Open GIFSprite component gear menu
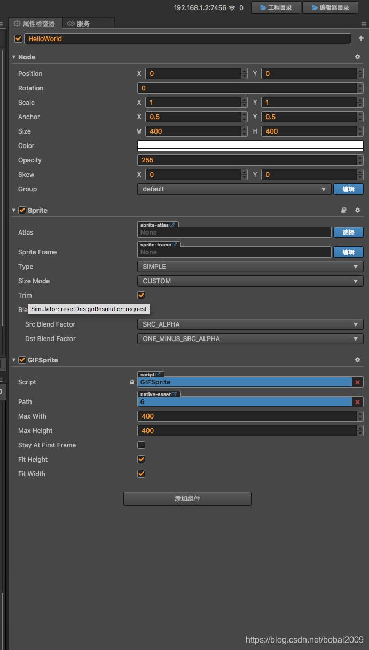 [x=358, y=360]
